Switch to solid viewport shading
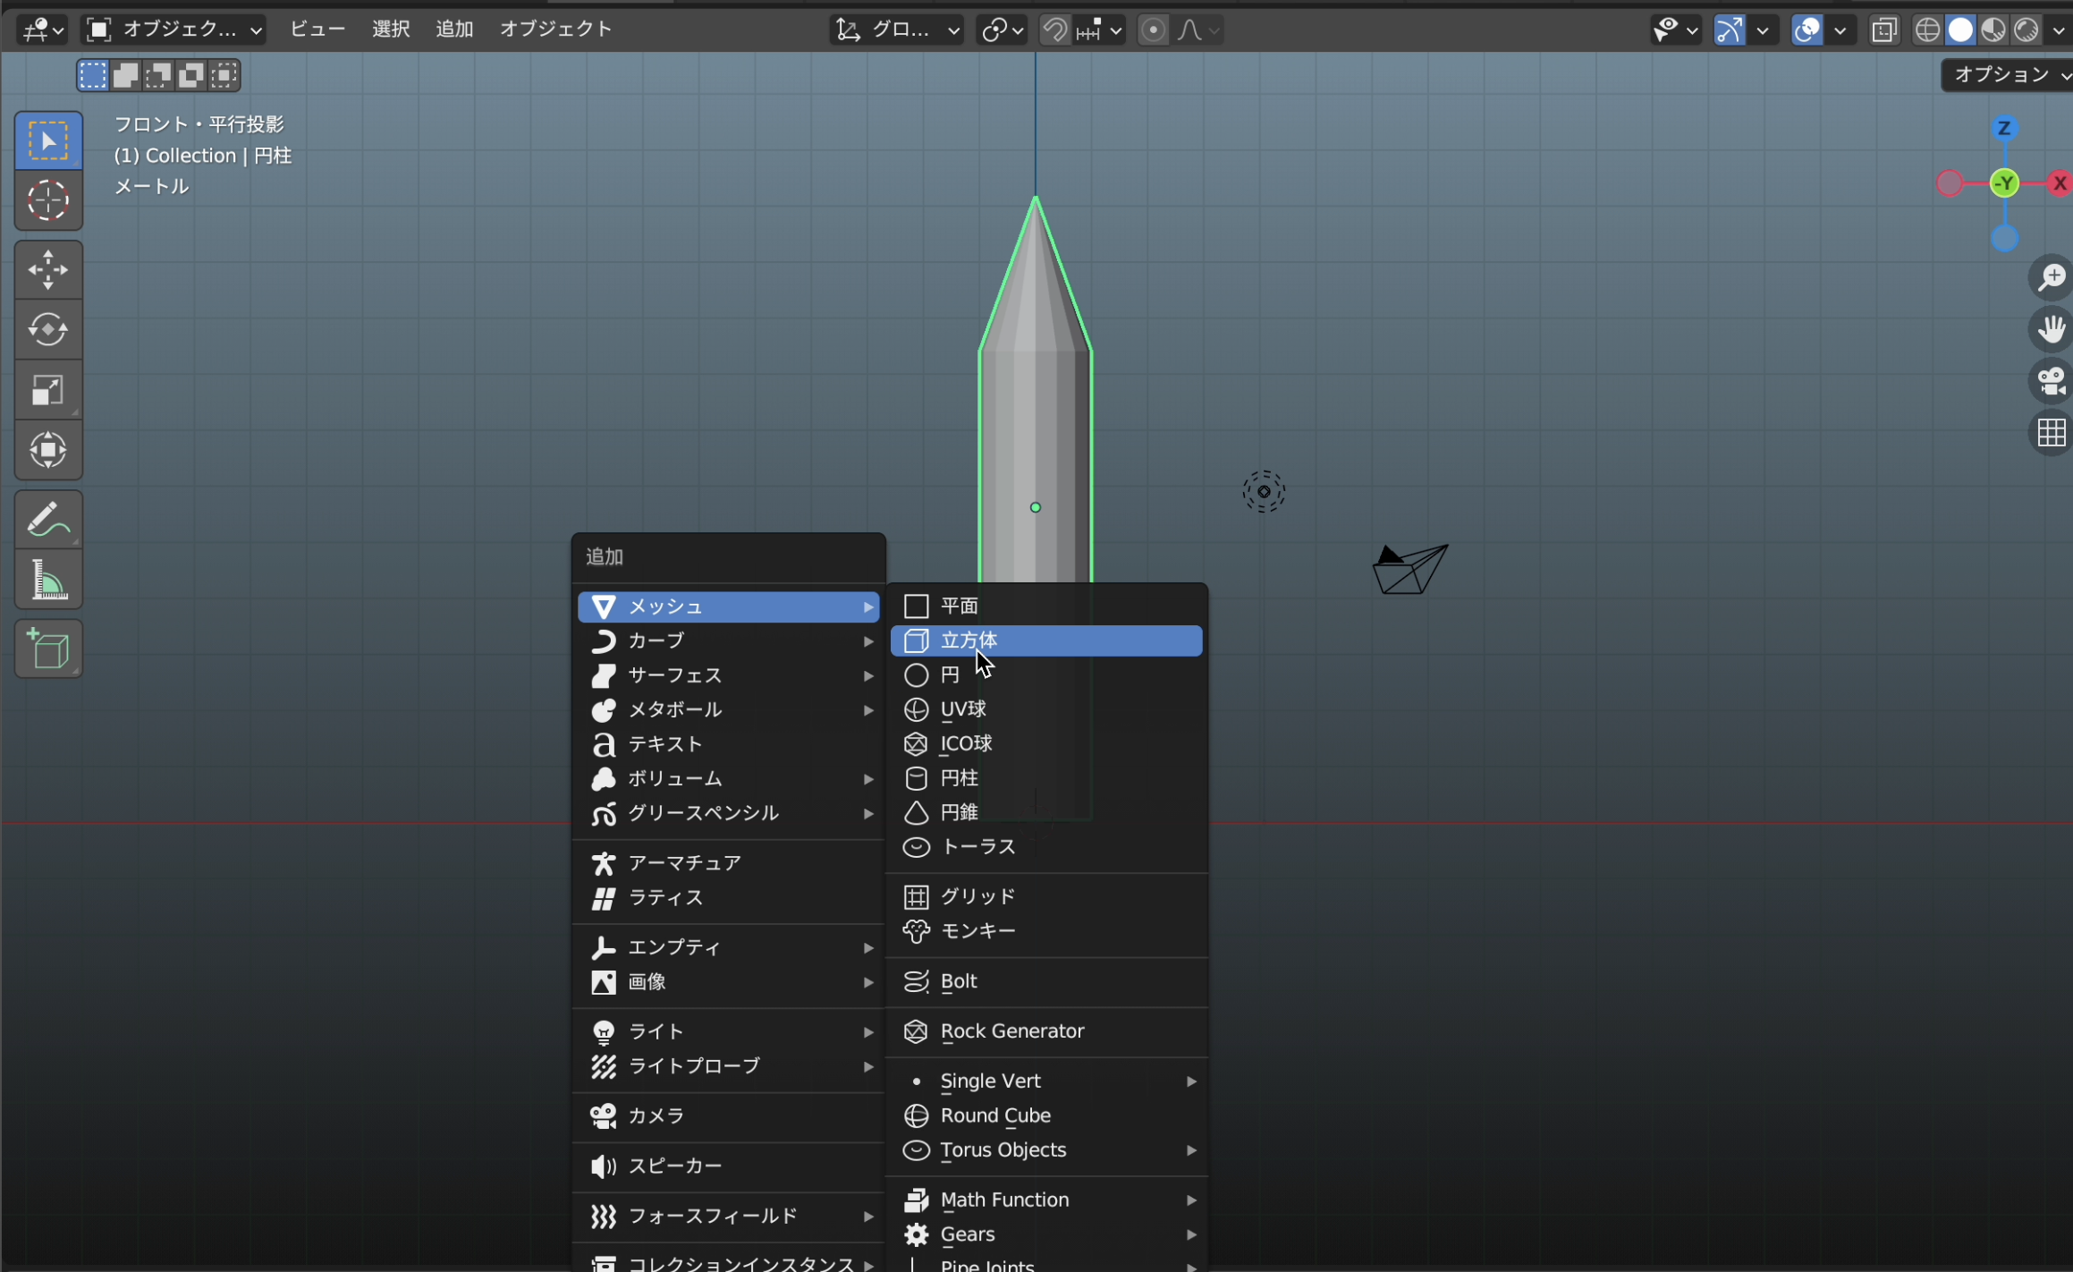This screenshot has width=2073, height=1272. click(x=1960, y=30)
